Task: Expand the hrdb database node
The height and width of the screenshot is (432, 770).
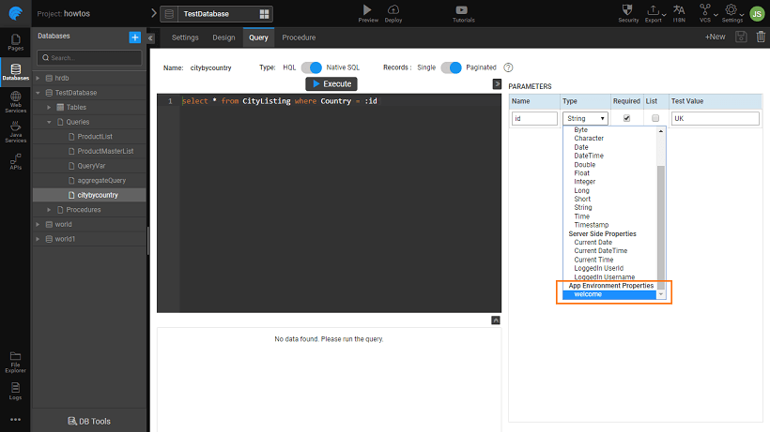Action: 38,78
